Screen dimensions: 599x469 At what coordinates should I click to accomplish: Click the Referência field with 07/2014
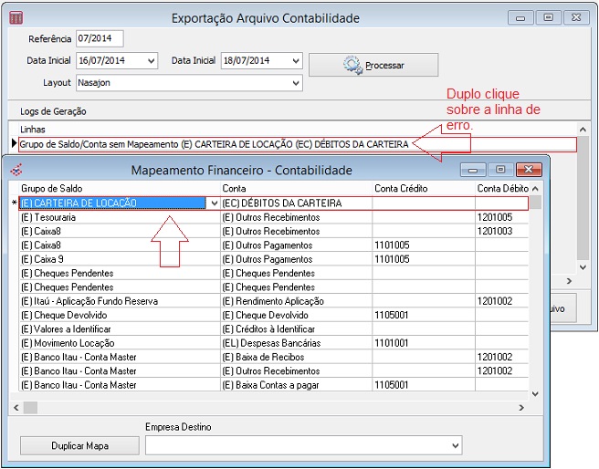[x=100, y=38]
